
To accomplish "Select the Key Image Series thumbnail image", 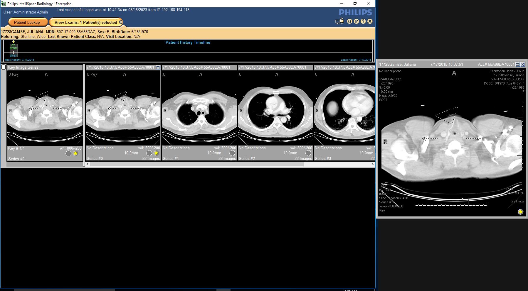I will tap(45, 108).
